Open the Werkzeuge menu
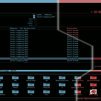Viewport: 101px width, 101px height. point(5,71)
